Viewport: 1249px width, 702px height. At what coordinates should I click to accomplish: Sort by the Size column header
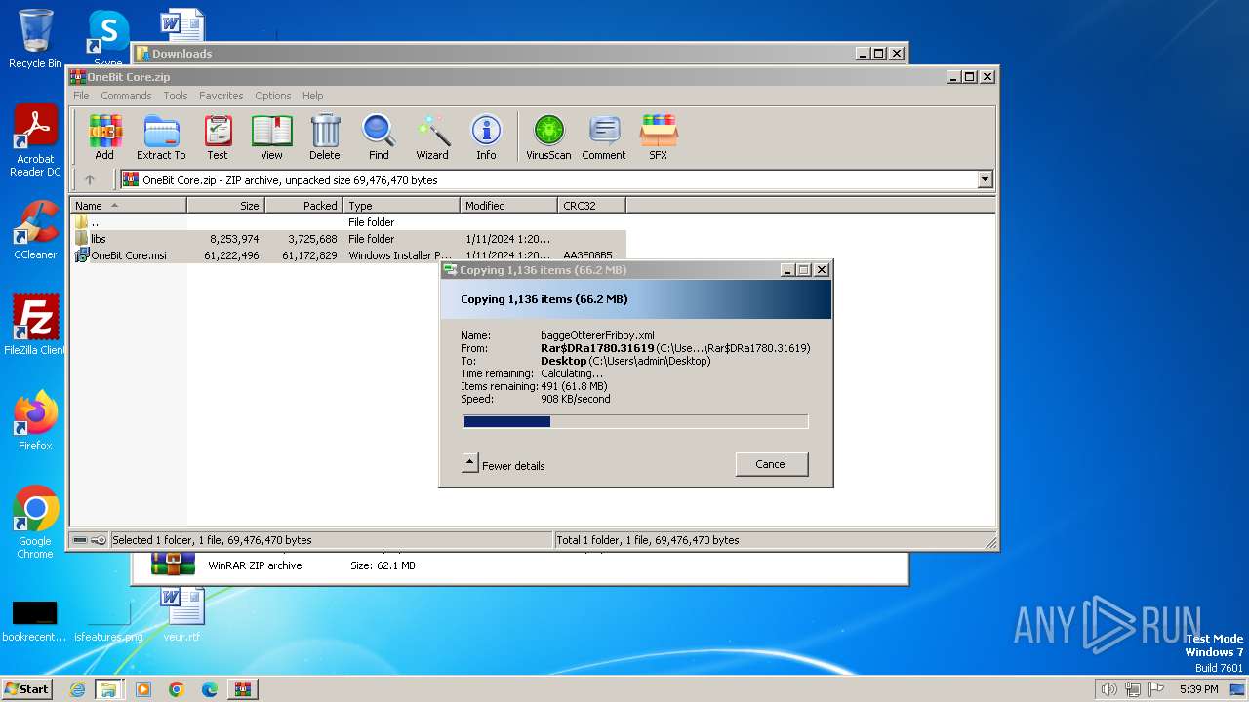click(225, 206)
